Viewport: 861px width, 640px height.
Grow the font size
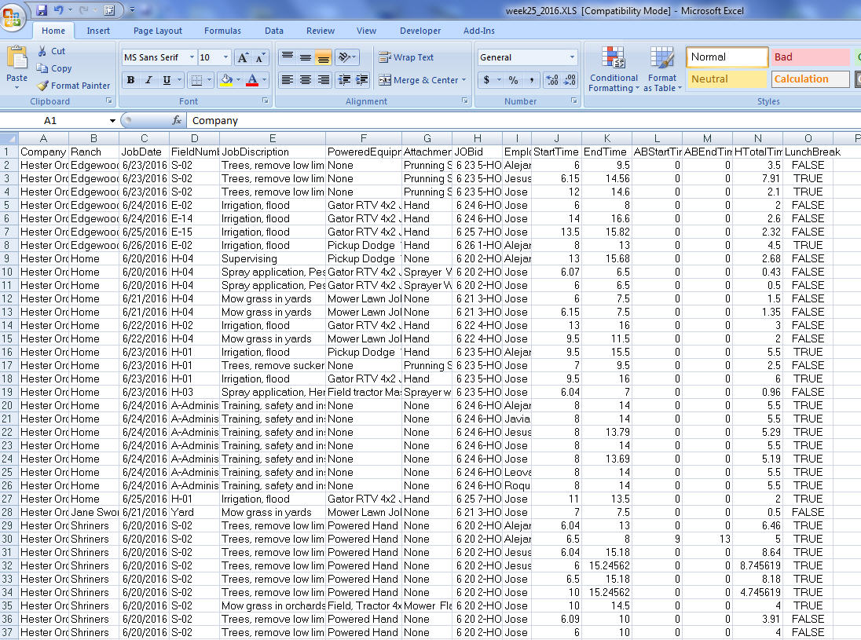coord(242,57)
